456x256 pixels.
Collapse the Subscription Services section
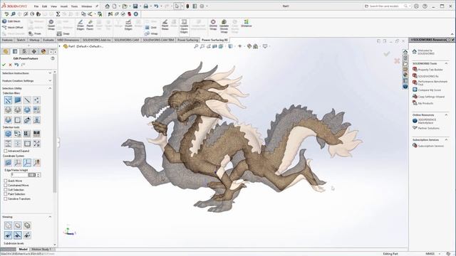coord(446,140)
